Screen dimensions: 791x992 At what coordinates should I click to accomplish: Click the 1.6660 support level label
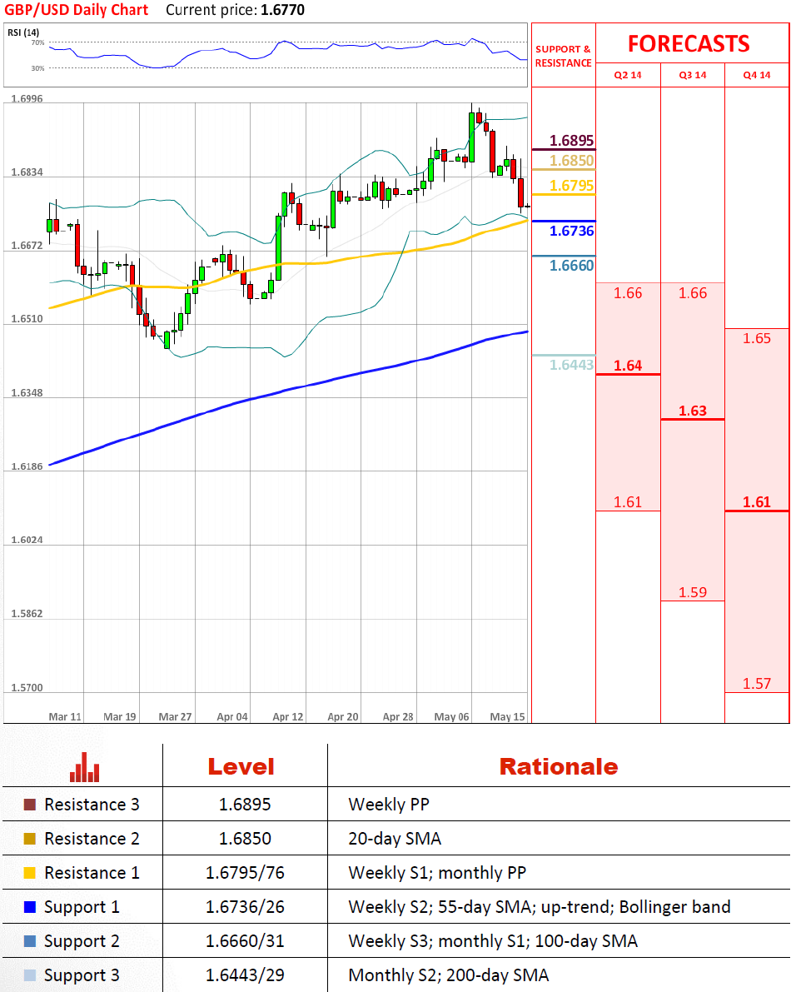[x=571, y=266]
